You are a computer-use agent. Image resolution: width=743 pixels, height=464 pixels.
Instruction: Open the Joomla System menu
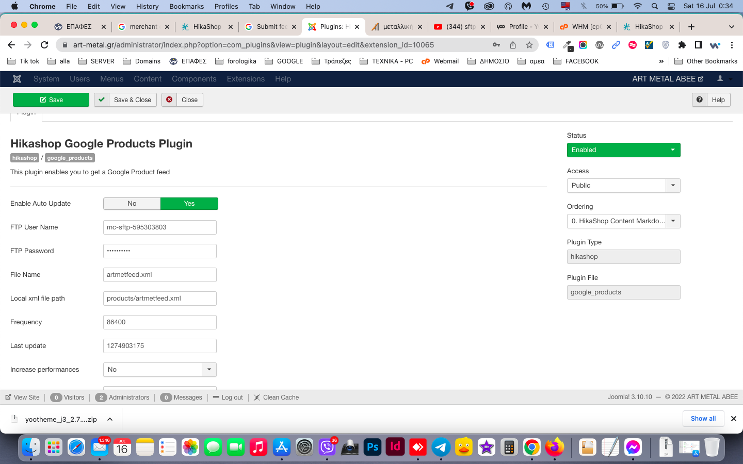pyautogui.click(x=46, y=79)
